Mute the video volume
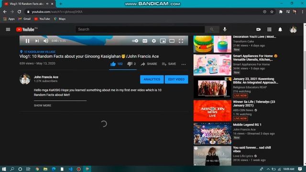Screen dimensions: 306x172 coord(46,41)
